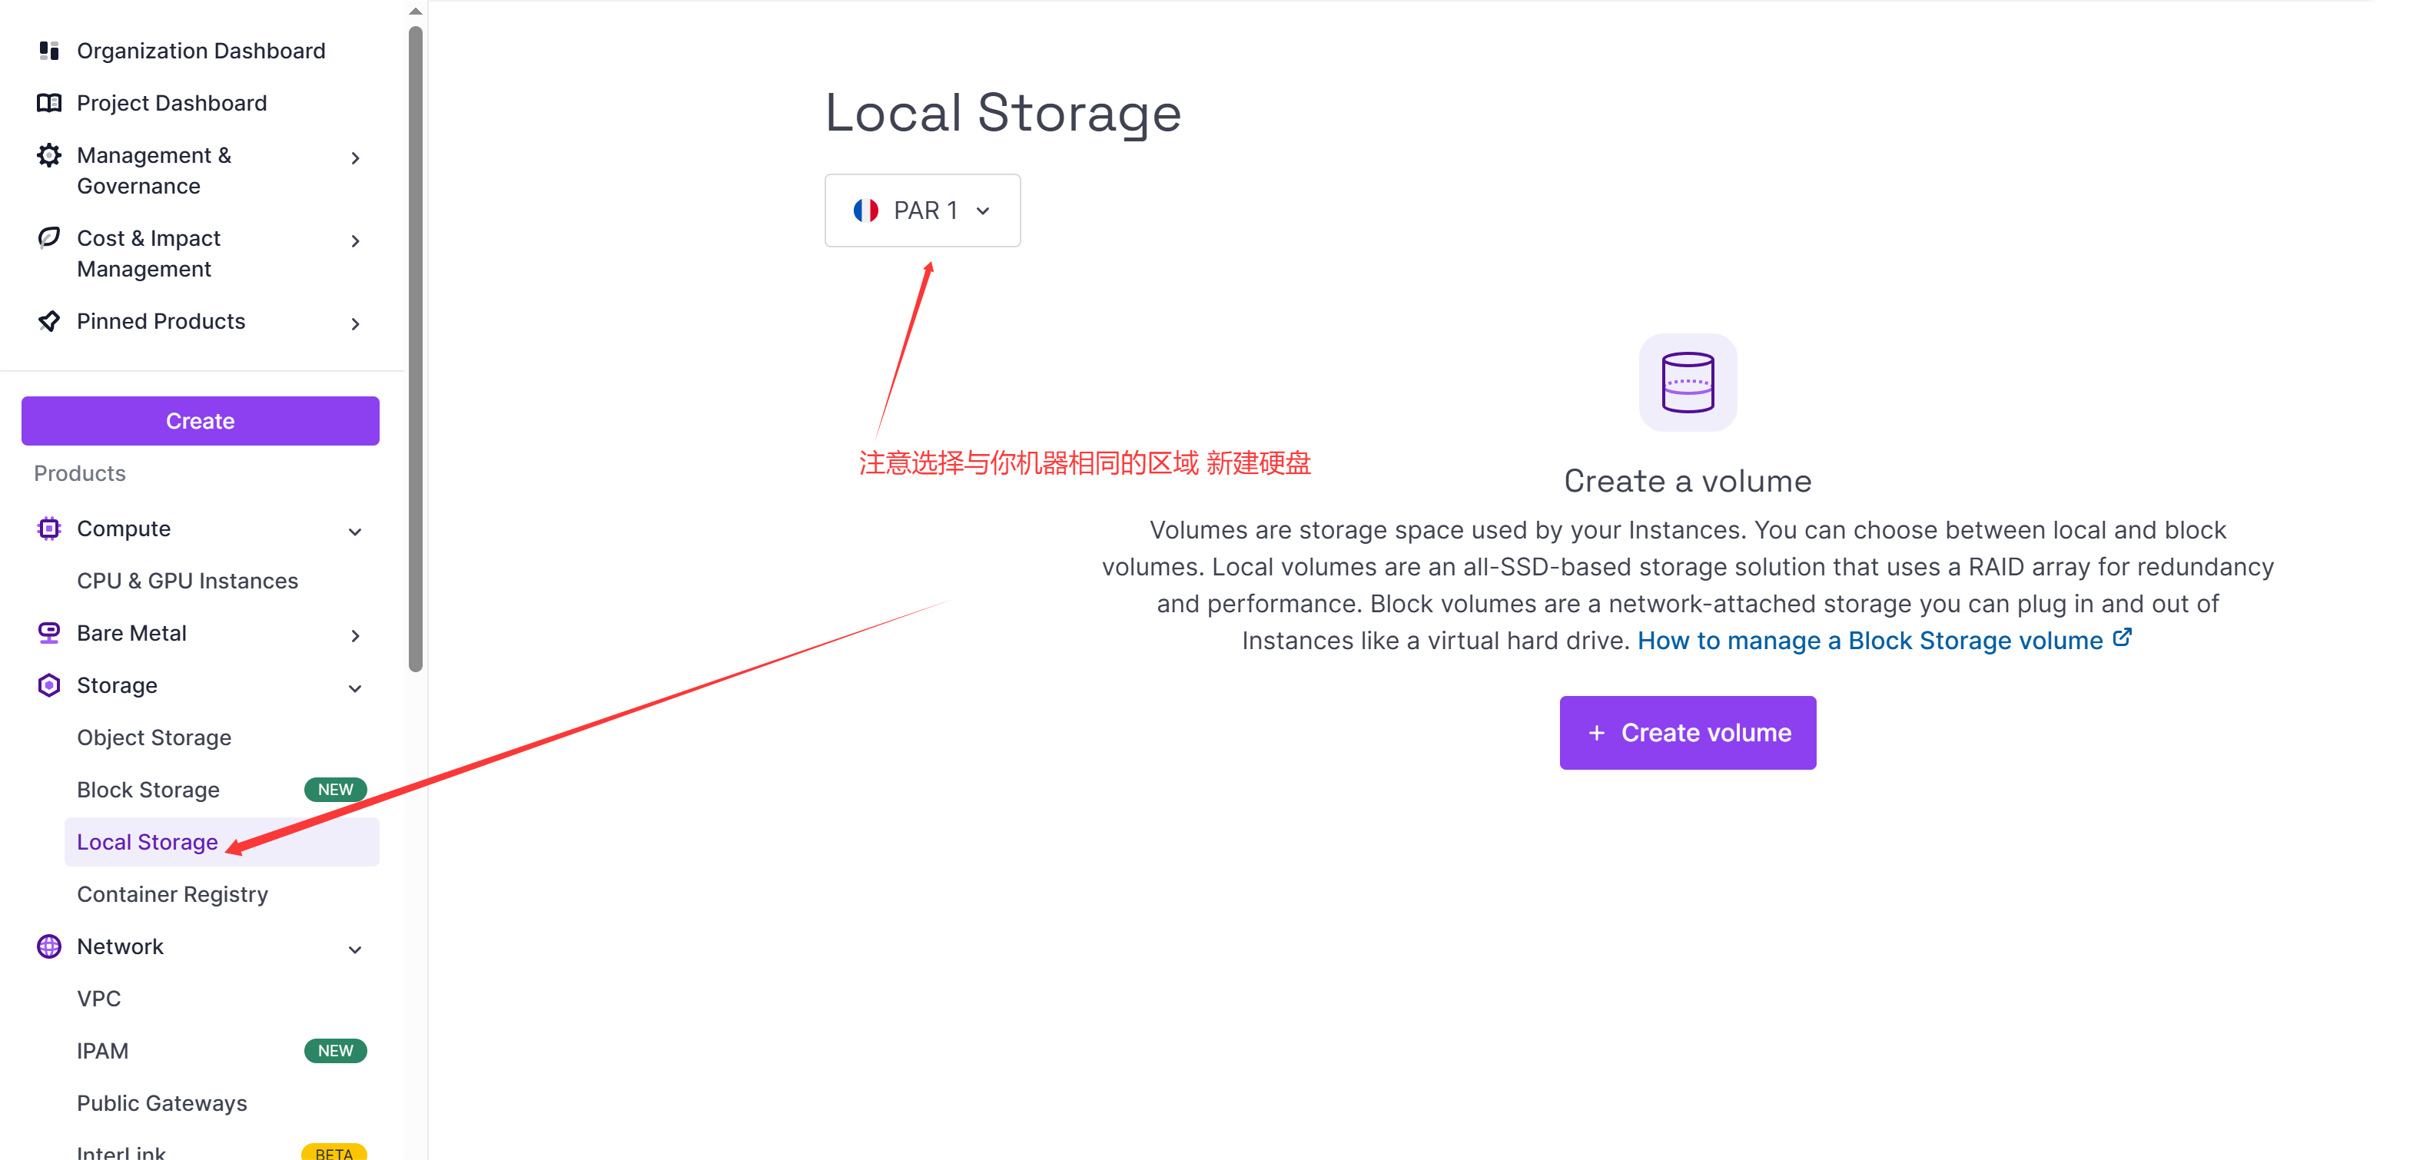Expand the Bare Metal chevron
The width and height of the screenshot is (2413, 1160).
pyautogui.click(x=355, y=636)
